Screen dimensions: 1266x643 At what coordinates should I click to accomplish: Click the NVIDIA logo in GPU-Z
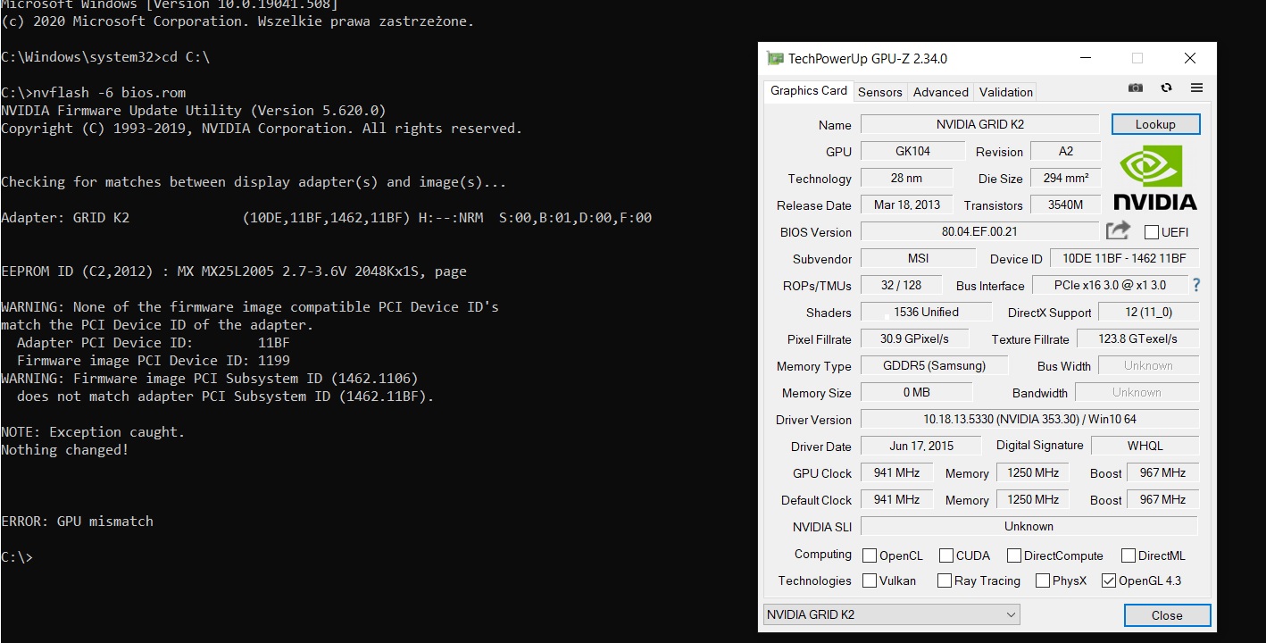pyautogui.click(x=1154, y=179)
